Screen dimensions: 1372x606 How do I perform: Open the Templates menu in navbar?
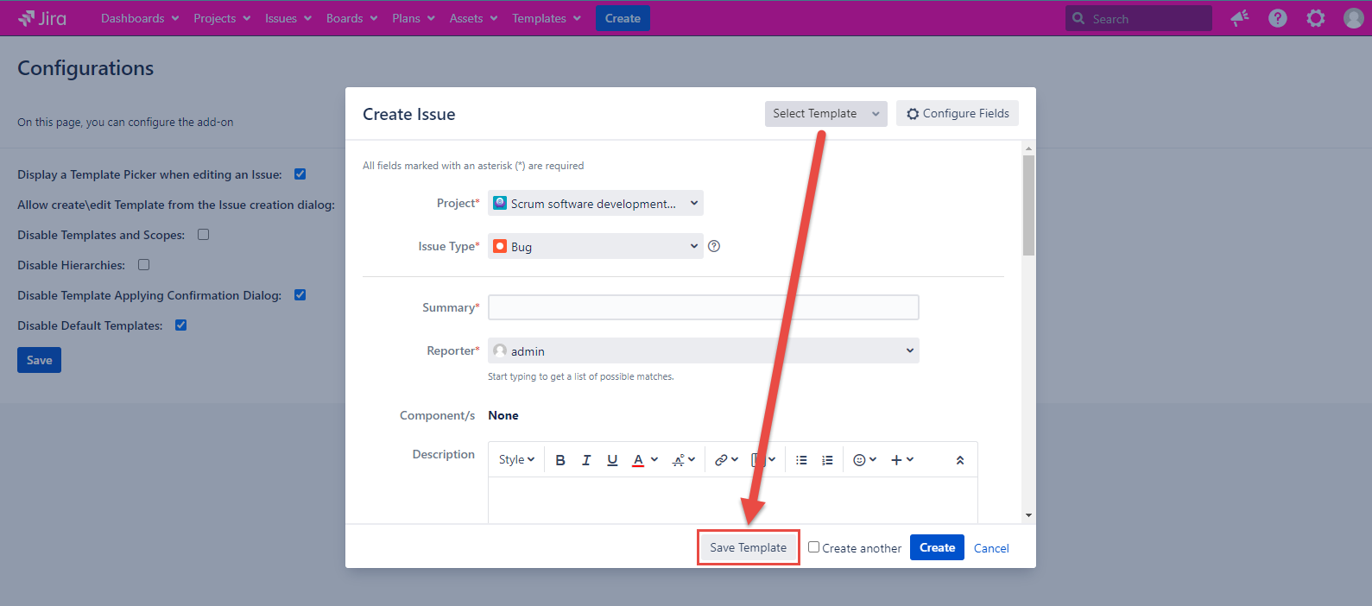click(x=546, y=18)
